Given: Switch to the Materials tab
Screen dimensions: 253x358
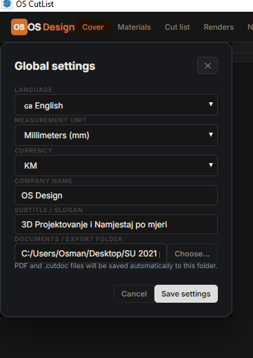Looking at the screenshot, I should (x=134, y=27).
